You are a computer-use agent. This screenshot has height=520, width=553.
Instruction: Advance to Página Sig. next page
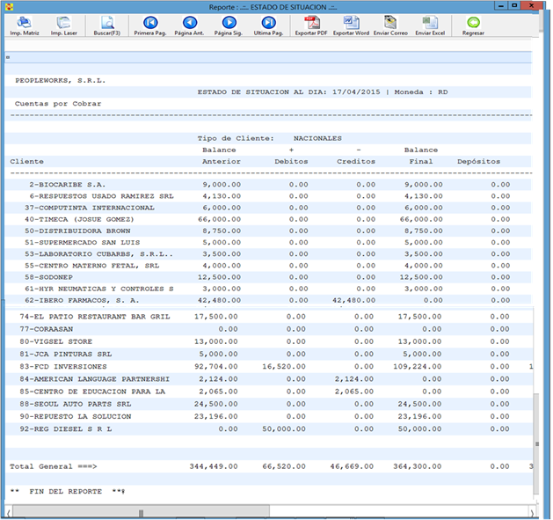tap(229, 22)
